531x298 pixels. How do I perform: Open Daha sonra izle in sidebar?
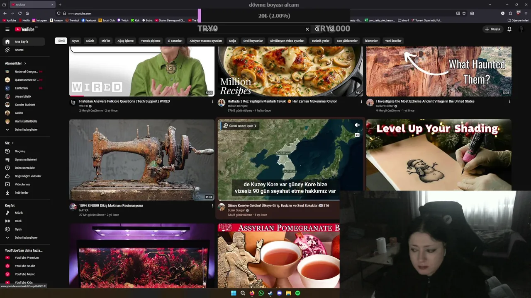(x=24, y=168)
